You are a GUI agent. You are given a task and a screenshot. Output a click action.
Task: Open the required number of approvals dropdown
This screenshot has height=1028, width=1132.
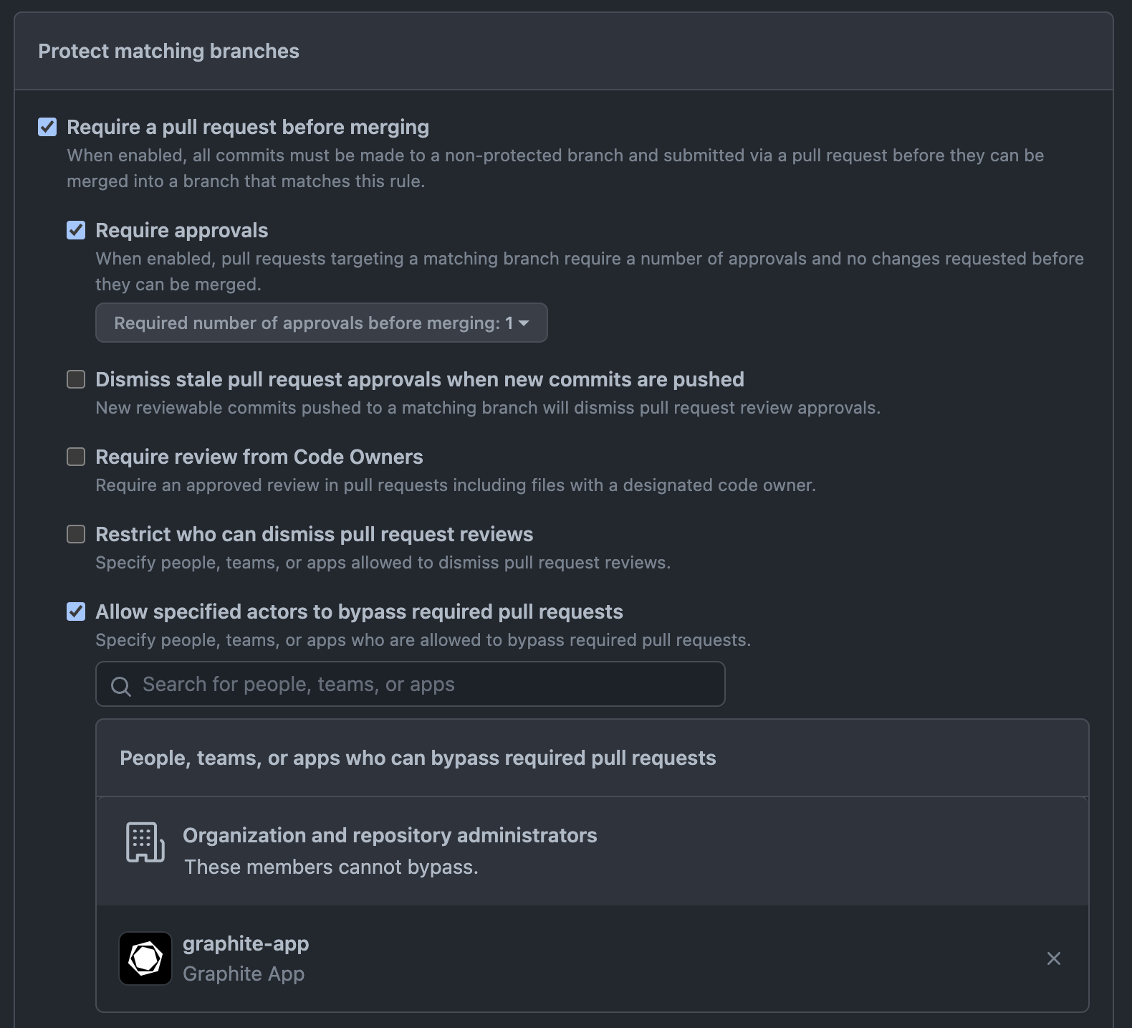click(x=322, y=323)
